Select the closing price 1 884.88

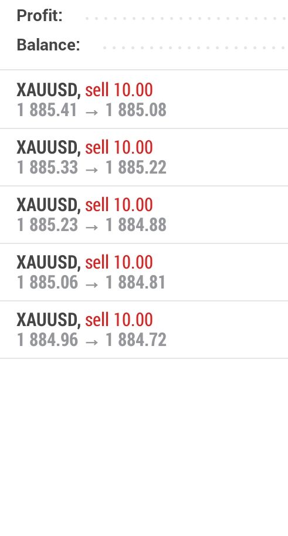(136, 225)
